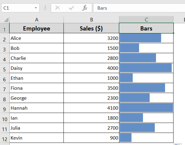This screenshot has width=185, height=145.
Task: Click the fill handle on cell C1
Action: pyautogui.click(x=173, y=33)
